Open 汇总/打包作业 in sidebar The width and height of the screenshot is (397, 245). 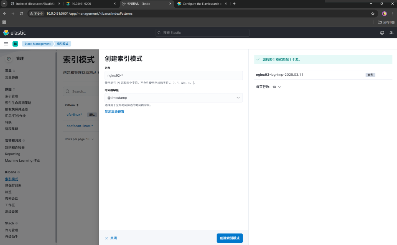click(15, 116)
